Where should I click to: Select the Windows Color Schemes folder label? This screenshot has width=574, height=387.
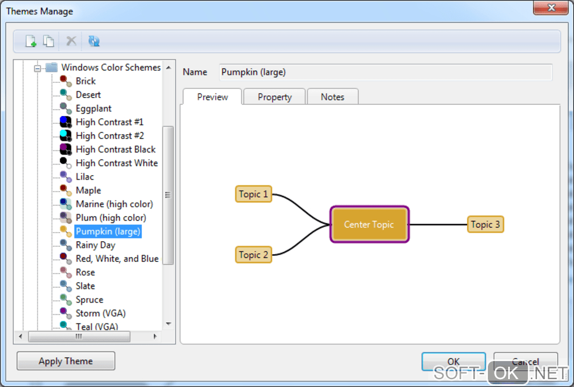(x=111, y=68)
